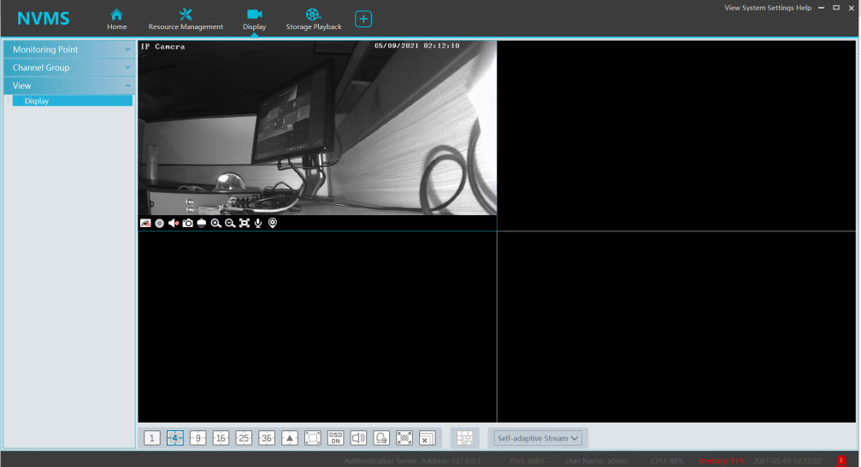This screenshot has height=467, width=861.
Task: Enable two-way talk with microphone icon
Action: pos(257,223)
